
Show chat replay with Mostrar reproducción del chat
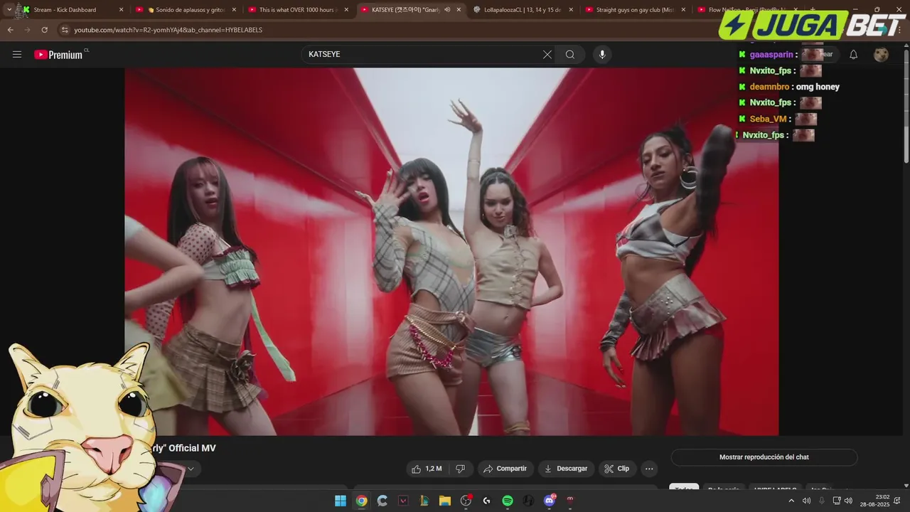point(764,457)
